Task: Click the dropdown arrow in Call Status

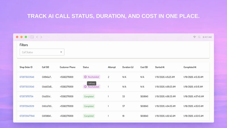Action: 61,52
